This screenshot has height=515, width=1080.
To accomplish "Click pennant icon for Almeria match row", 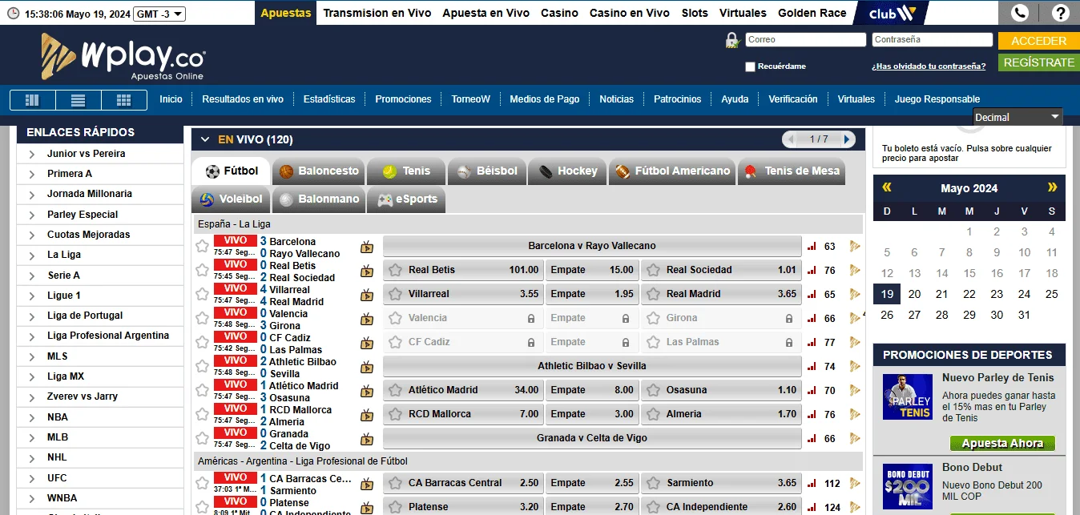I will [x=855, y=415].
